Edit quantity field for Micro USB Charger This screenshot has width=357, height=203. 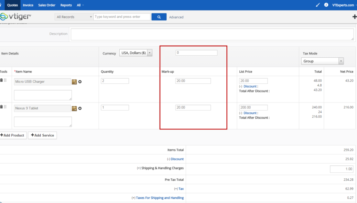click(x=115, y=81)
